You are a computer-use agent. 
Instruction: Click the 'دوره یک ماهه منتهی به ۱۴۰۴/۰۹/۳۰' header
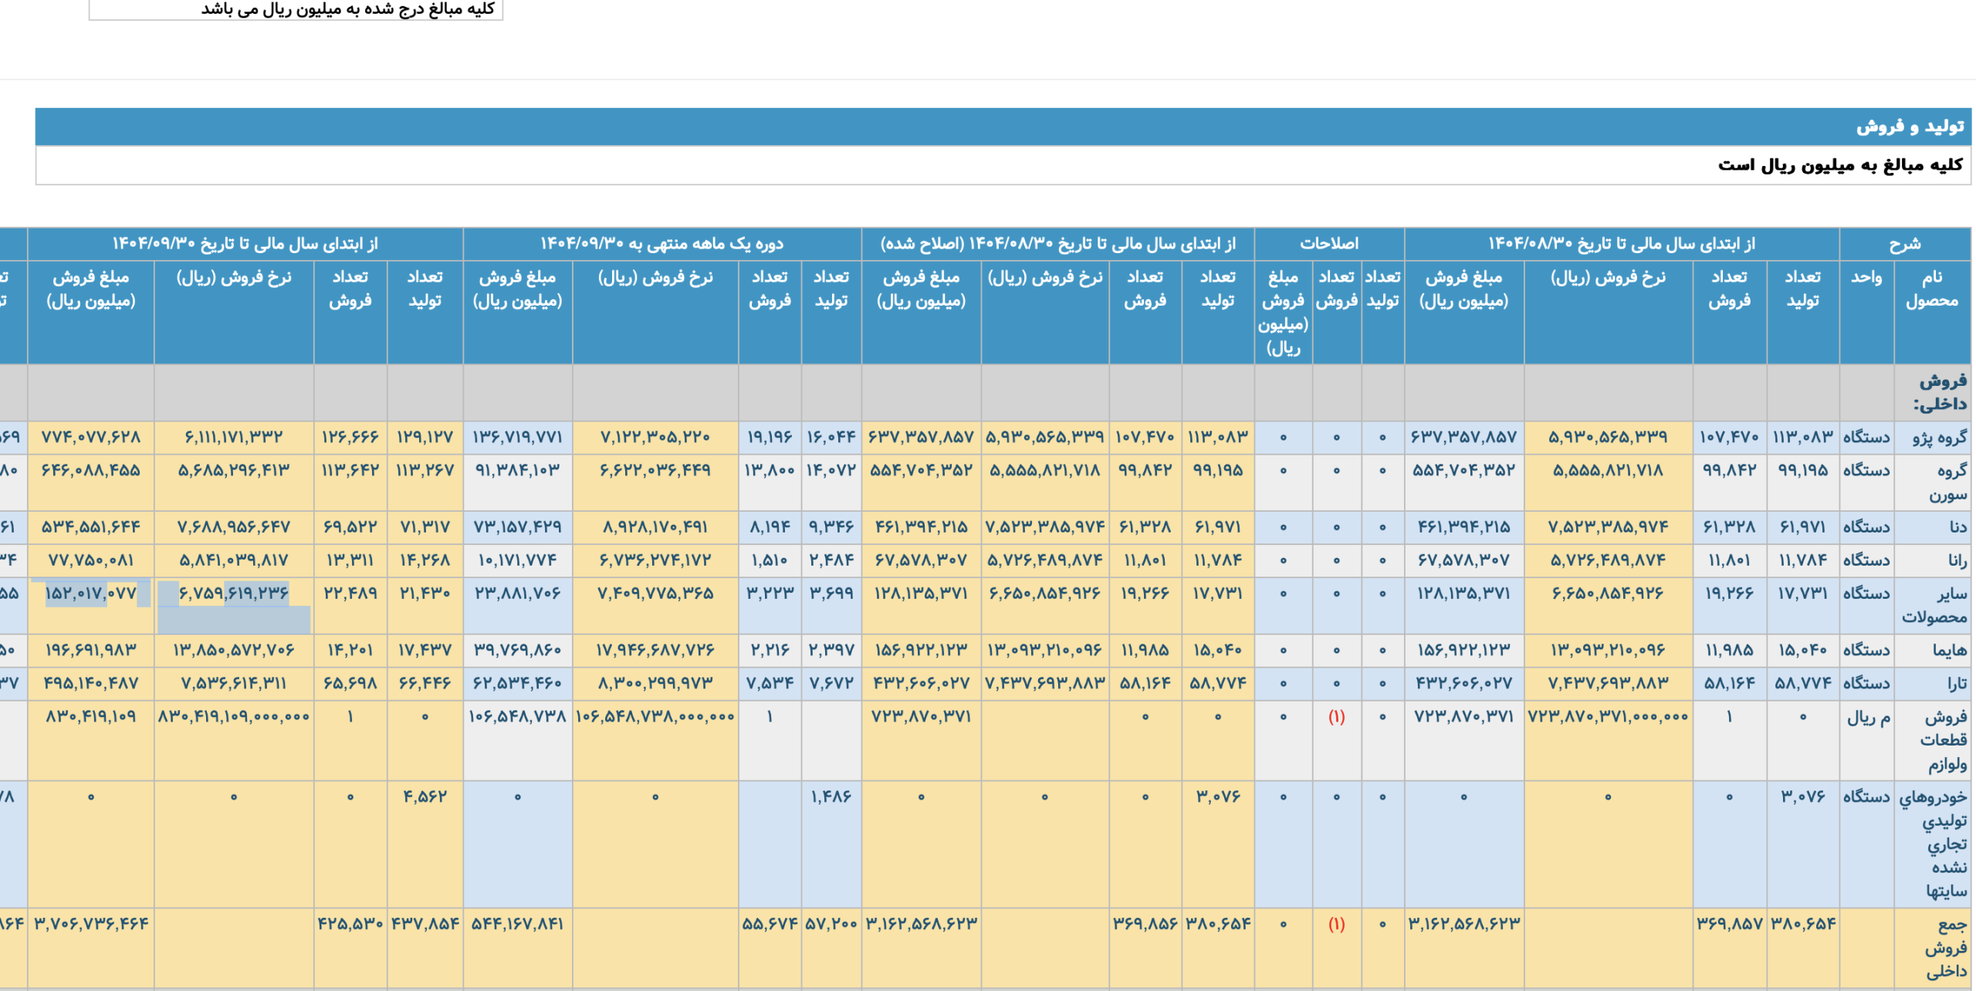click(661, 244)
